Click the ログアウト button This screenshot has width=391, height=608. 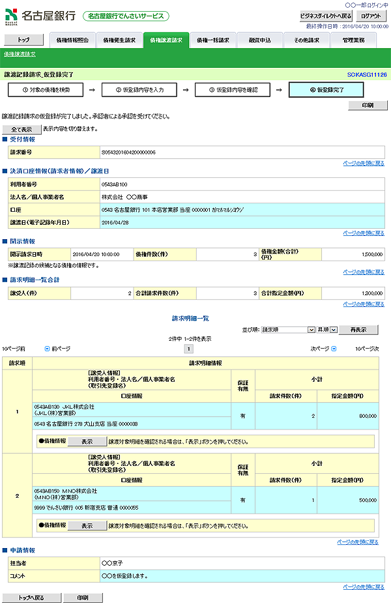pyautogui.click(x=371, y=16)
